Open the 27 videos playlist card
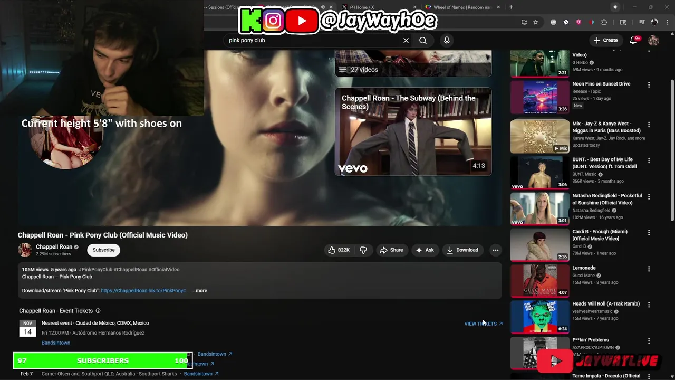The height and width of the screenshot is (380, 675). click(413, 63)
